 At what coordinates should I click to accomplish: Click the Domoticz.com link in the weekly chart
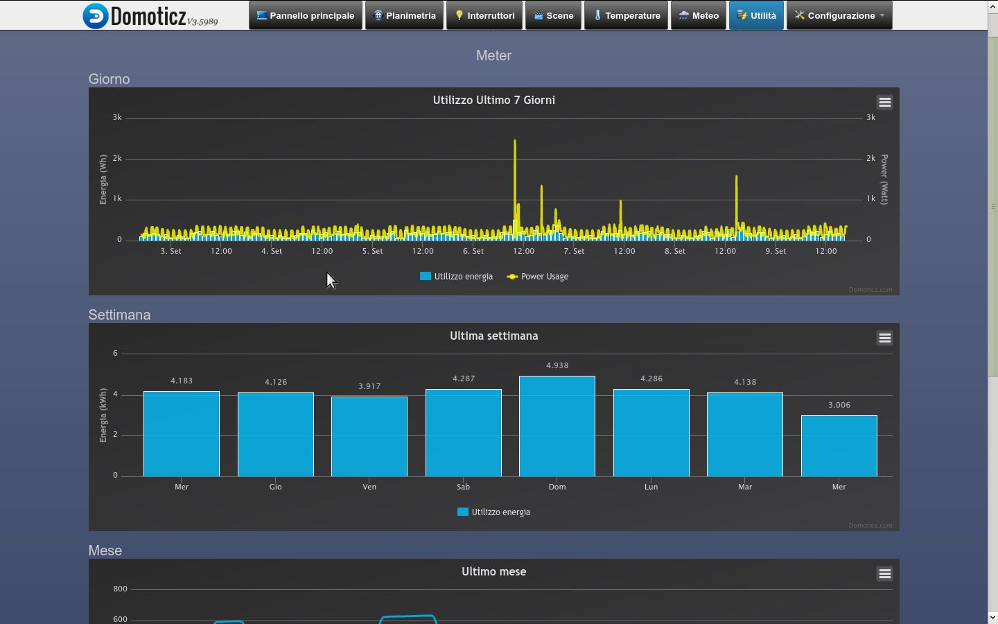[x=870, y=525]
